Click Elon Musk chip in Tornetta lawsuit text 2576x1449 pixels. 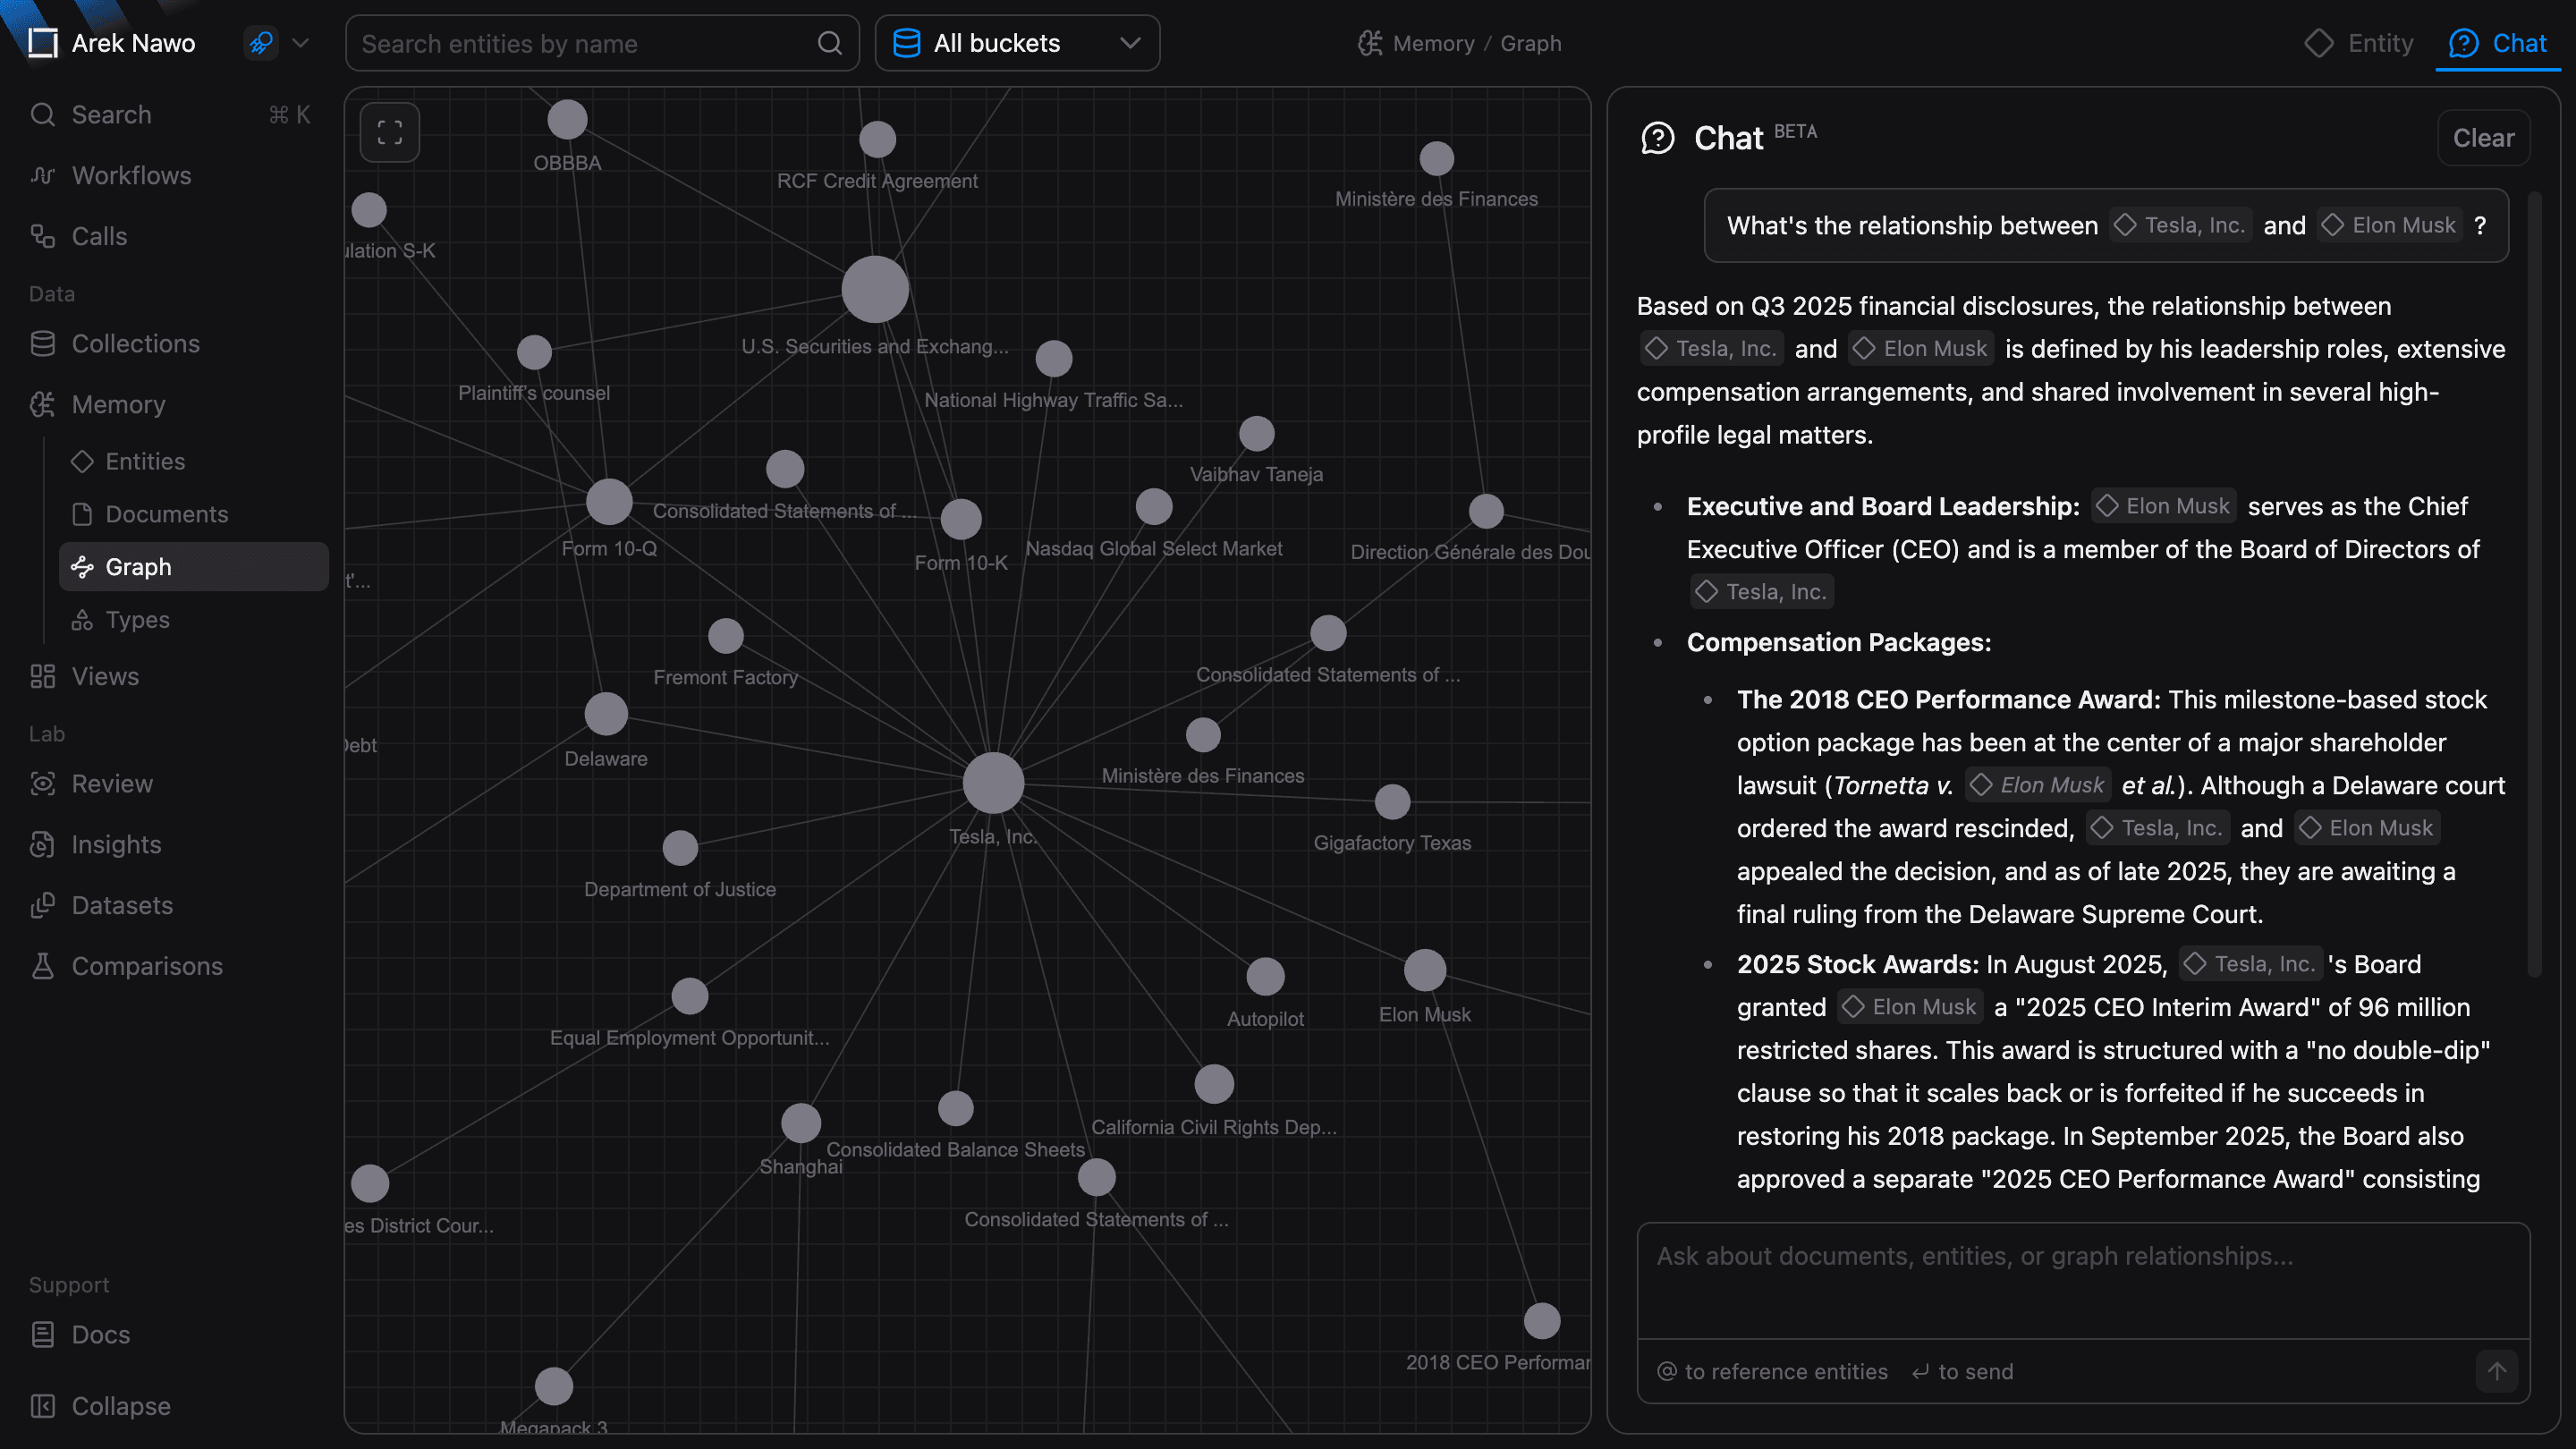[2038, 785]
